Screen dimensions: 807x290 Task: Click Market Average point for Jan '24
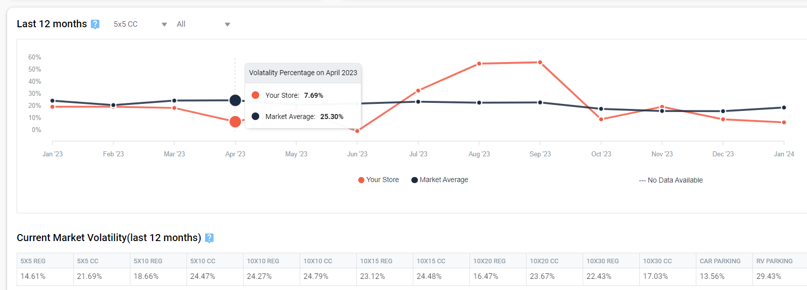784,107
